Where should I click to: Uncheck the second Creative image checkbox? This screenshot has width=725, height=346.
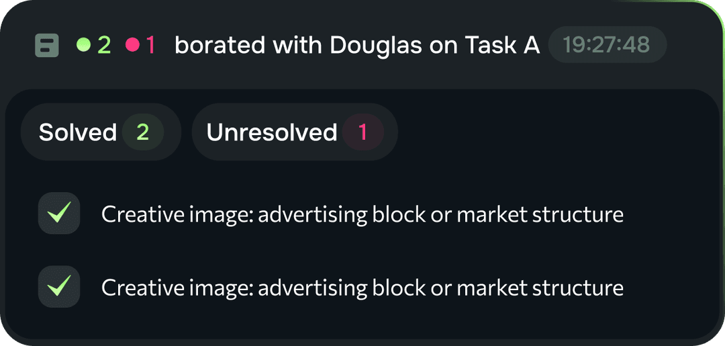click(59, 287)
